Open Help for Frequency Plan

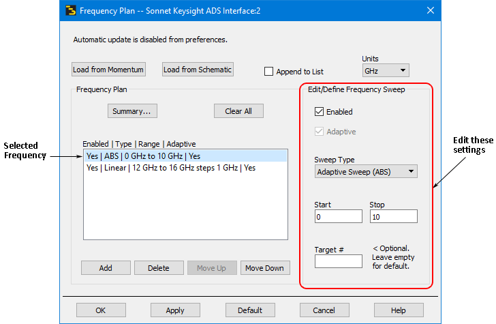[x=399, y=310]
